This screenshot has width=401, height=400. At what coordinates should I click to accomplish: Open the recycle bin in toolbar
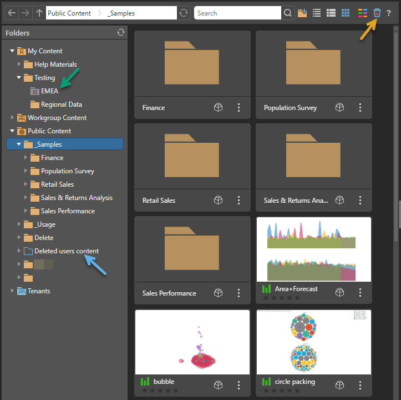click(x=377, y=13)
